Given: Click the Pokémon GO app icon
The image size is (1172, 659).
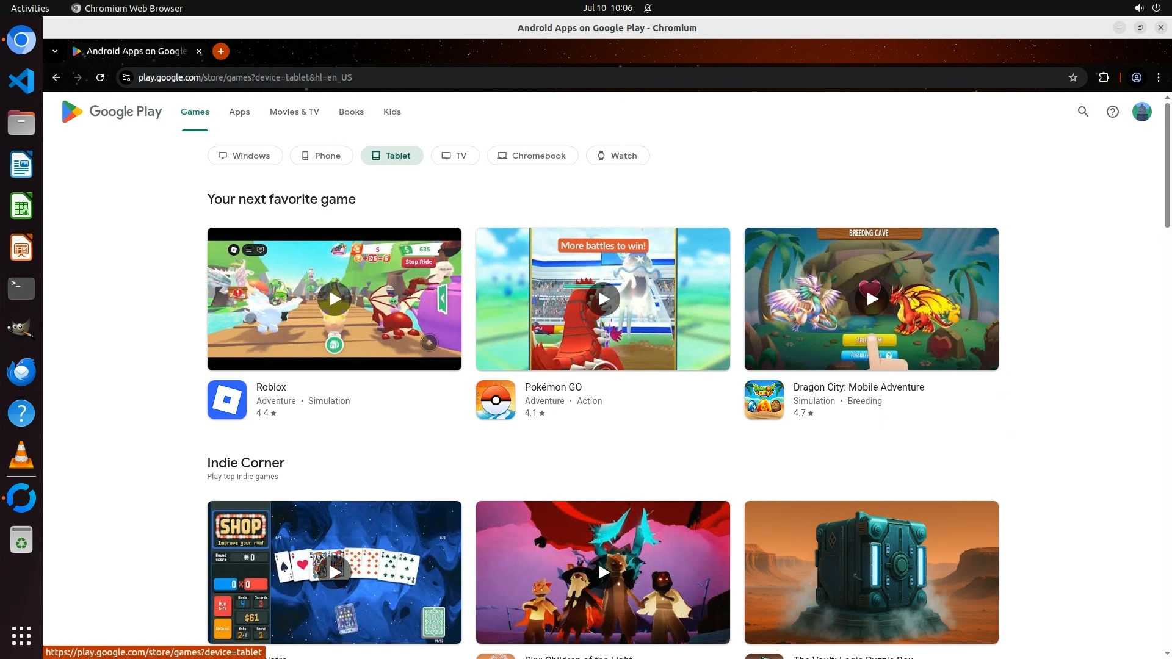Looking at the screenshot, I should click(495, 400).
